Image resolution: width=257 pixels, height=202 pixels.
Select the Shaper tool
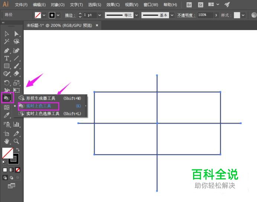tap(7, 74)
